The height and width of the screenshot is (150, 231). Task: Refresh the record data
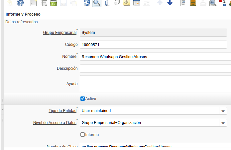point(86,3)
